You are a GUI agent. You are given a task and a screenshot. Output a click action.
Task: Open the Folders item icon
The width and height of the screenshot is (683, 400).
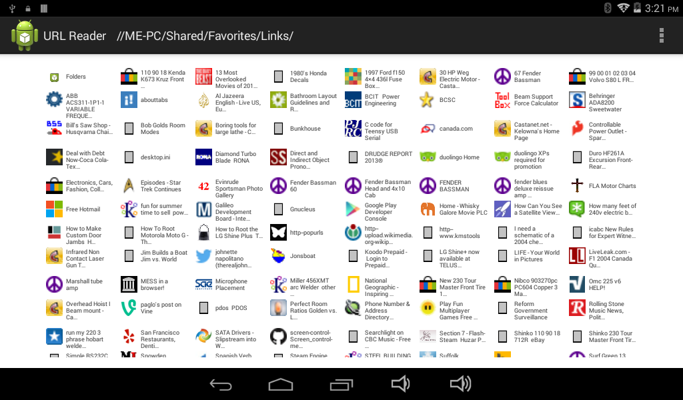[x=54, y=77]
